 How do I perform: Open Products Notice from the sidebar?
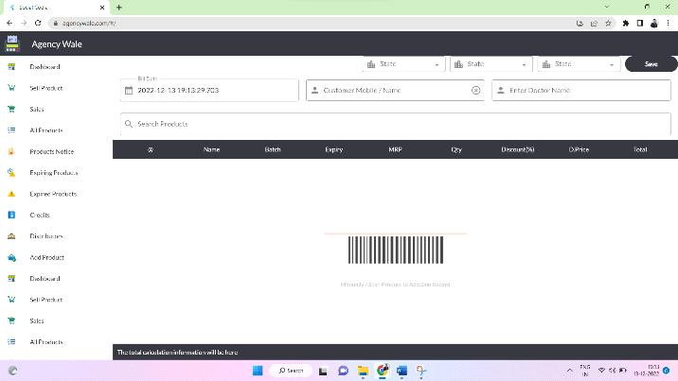click(x=51, y=151)
